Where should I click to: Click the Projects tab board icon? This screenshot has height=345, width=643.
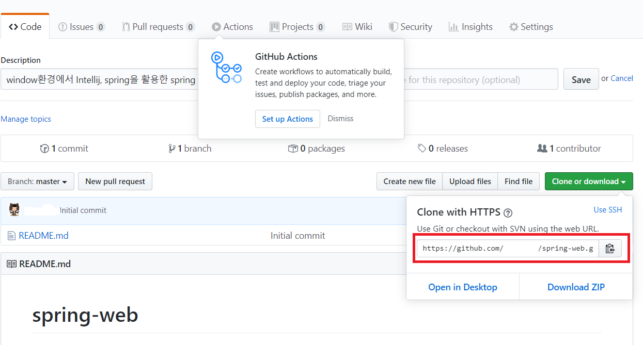[275, 27]
